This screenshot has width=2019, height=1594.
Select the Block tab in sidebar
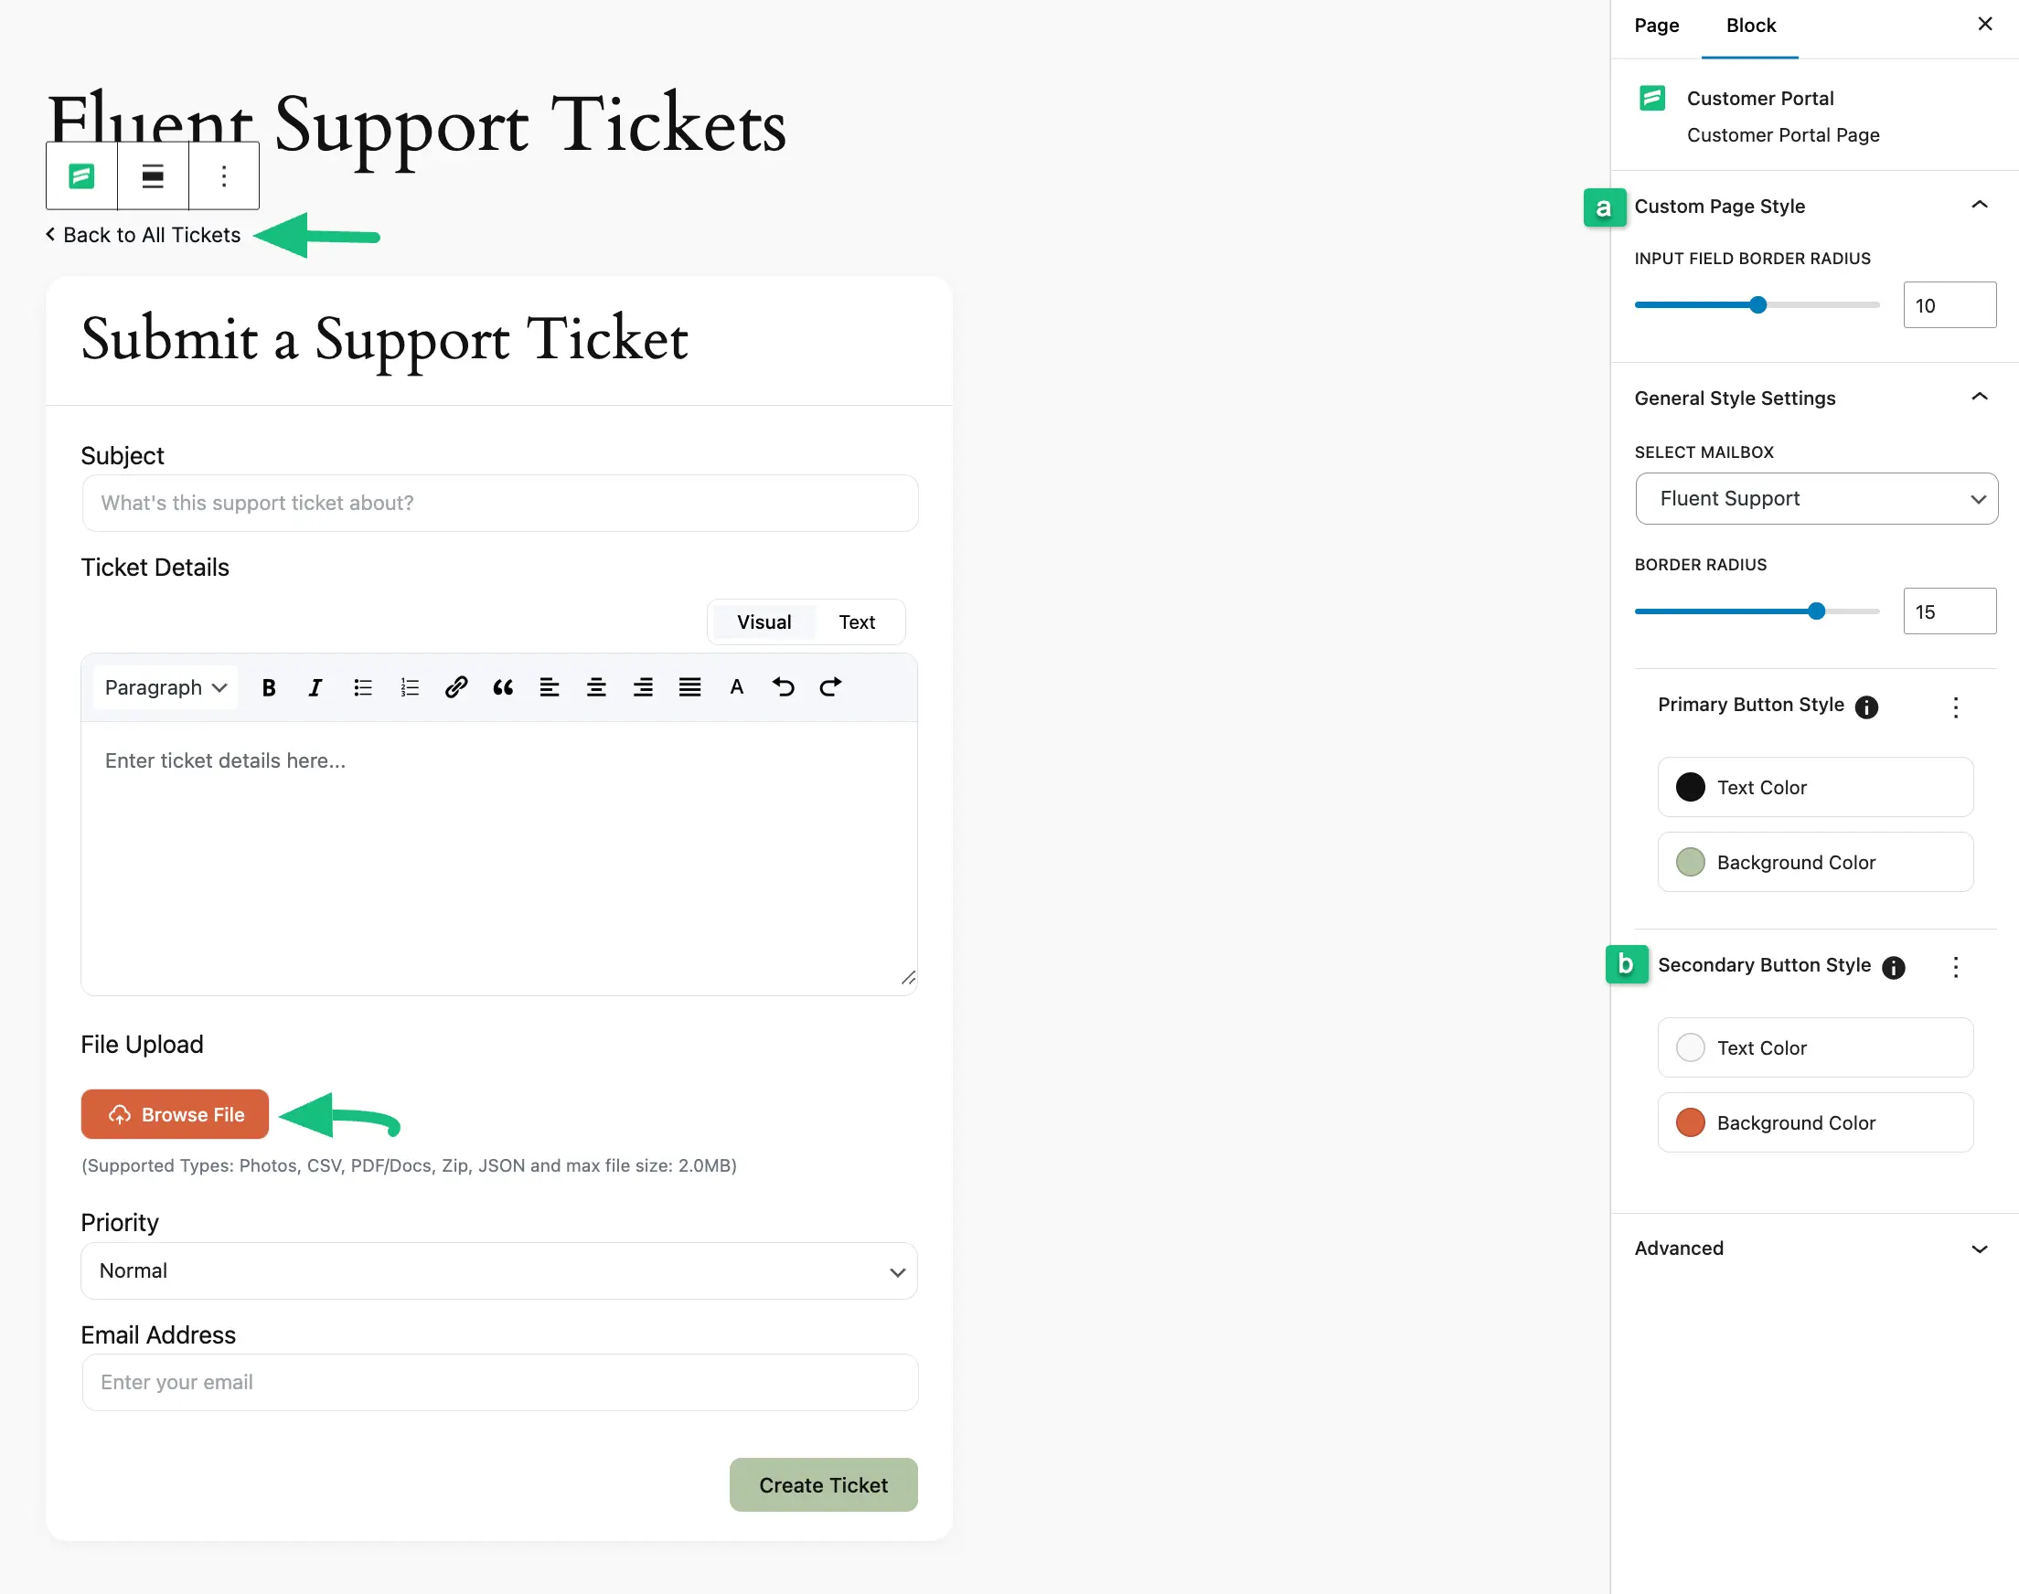pyautogui.click(x=1750, y=27)
